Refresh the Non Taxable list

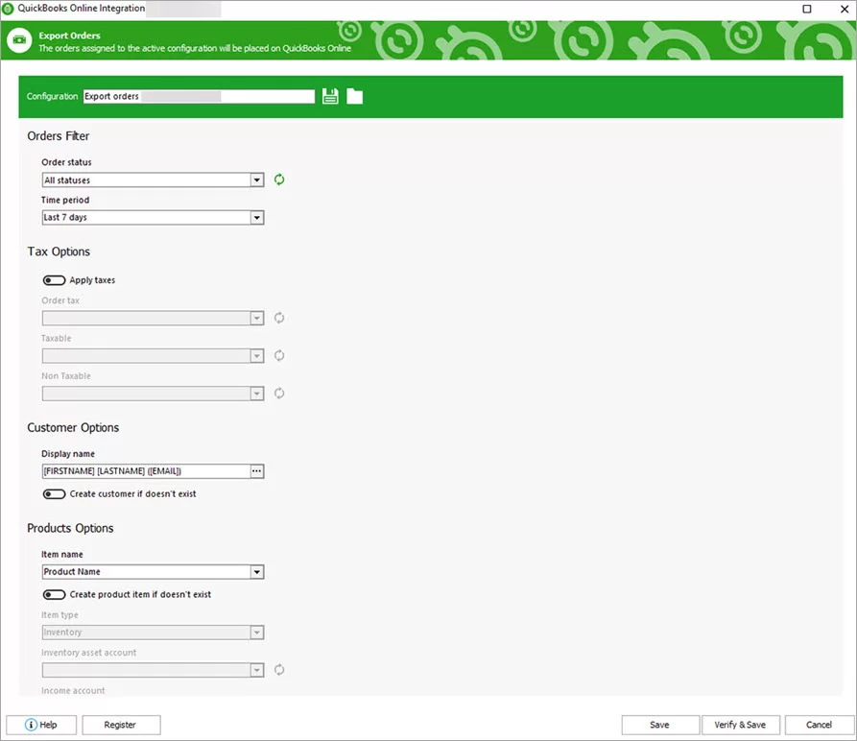279,394
